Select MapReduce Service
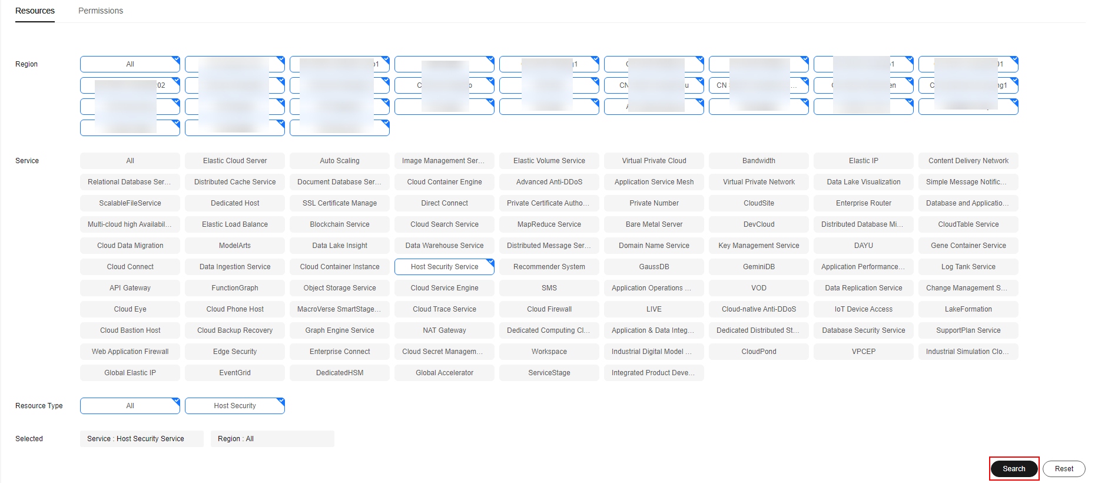The width and height of the screenshot is (1098, 483). point(549,224)
